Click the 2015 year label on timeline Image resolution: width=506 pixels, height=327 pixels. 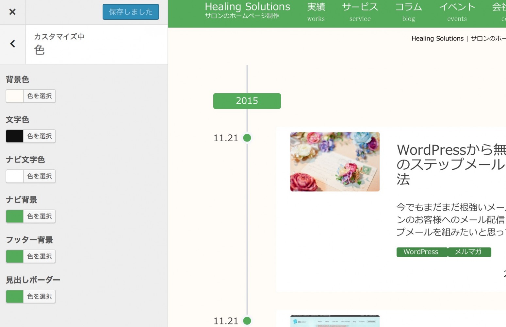click(247, 101)
